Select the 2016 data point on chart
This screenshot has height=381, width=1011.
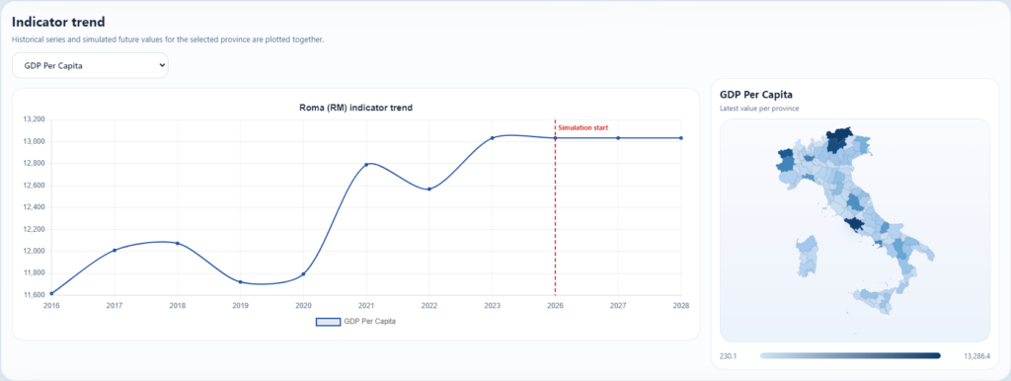click(x=51, y=293)
